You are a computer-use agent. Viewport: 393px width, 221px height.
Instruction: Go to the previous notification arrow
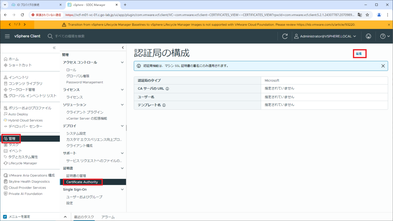tap(9, 25)
